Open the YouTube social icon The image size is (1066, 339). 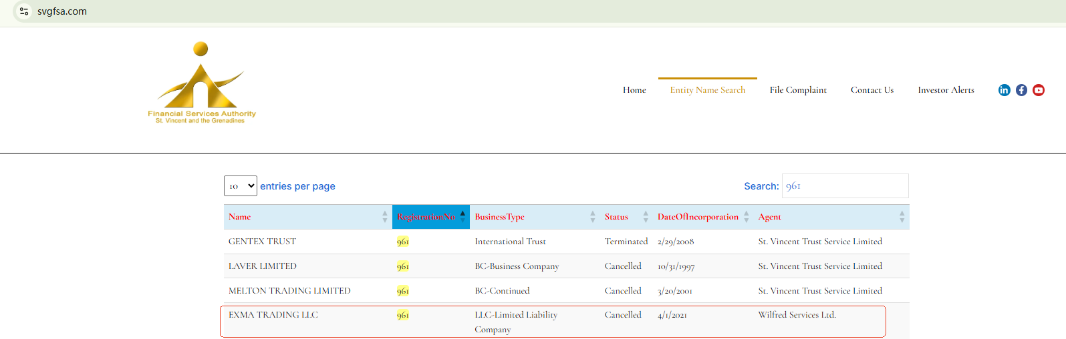click(x=1039, y=90)
